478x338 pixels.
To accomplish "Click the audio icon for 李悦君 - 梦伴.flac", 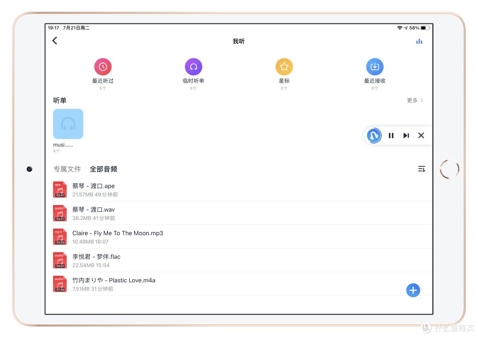I will click(60, 260).
